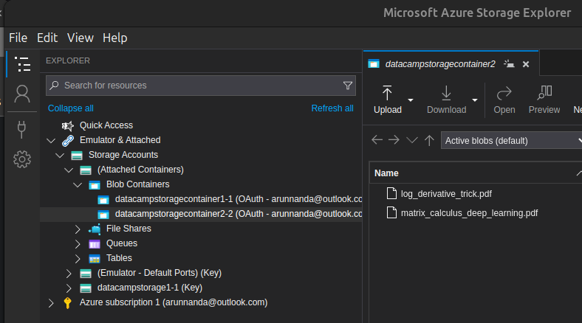This screenshot has width=582, height=323.
Task: Select the (Attached Containers) tree label
Action: pos(140,170)
